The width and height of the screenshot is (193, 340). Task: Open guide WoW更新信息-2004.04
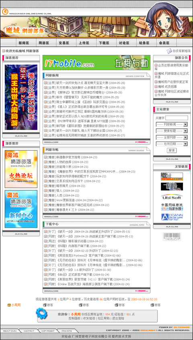point(71,200)
